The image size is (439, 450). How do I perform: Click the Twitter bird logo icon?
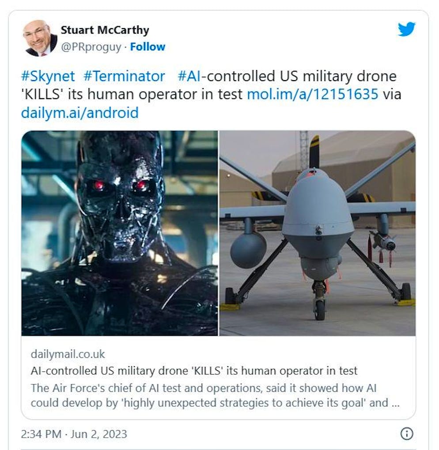406,29
